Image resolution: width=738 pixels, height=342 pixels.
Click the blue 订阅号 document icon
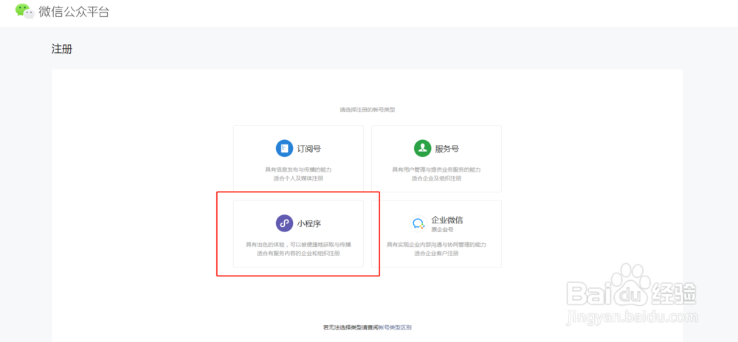click(284, 149)
